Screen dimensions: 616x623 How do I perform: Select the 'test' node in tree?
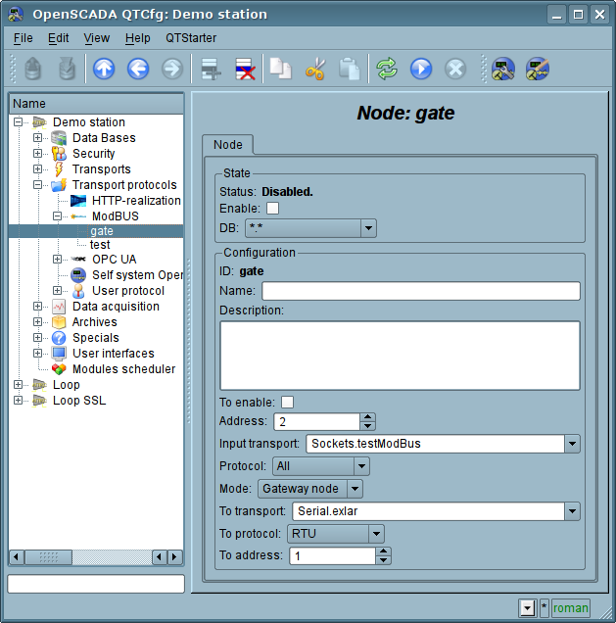(100, 244)
